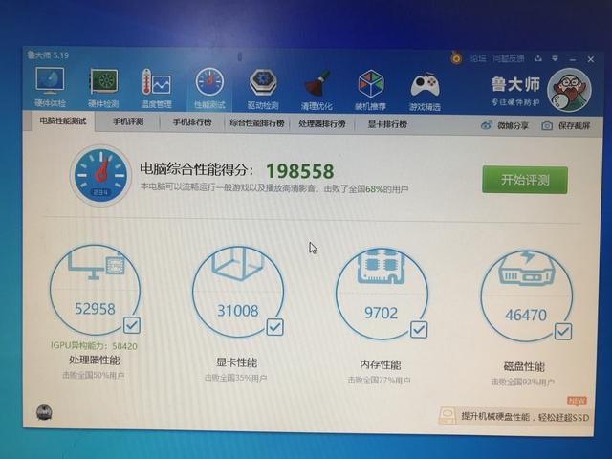Click the 微博分享 share text

pyautogui.click(x=513, y=125)
